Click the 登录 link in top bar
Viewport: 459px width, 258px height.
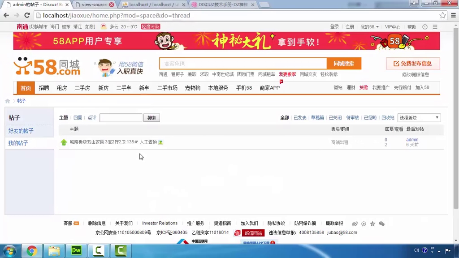pyautogui.click(x=334, y=26)
